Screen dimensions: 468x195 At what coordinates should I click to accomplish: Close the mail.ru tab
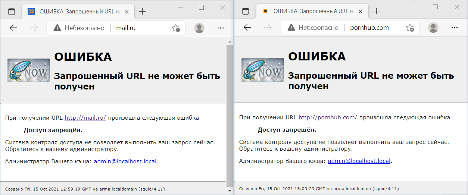coord(127,12)
